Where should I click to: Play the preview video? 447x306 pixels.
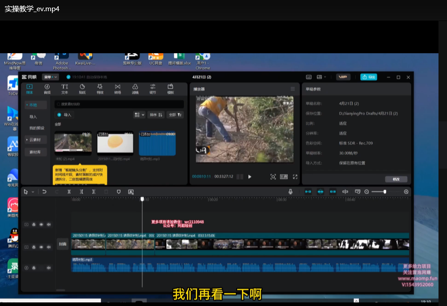250,177
